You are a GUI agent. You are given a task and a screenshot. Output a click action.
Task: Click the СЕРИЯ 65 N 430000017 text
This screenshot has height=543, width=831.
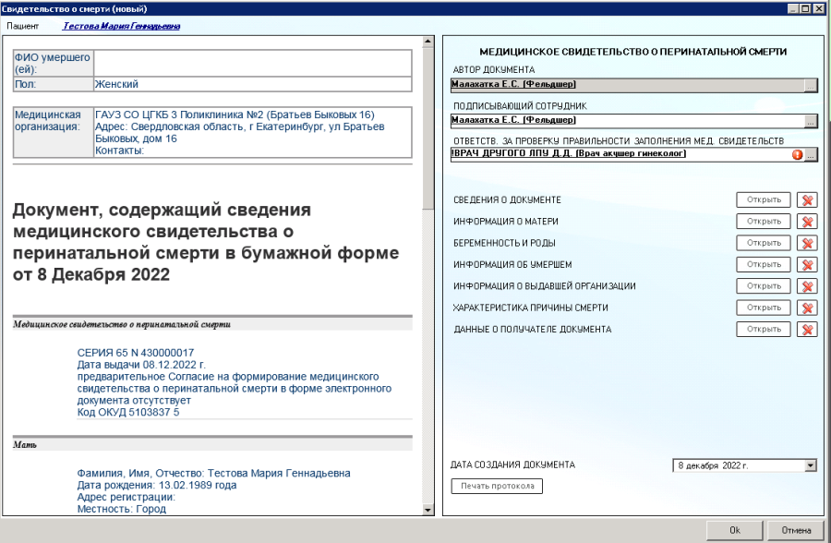tap(136, 353)
